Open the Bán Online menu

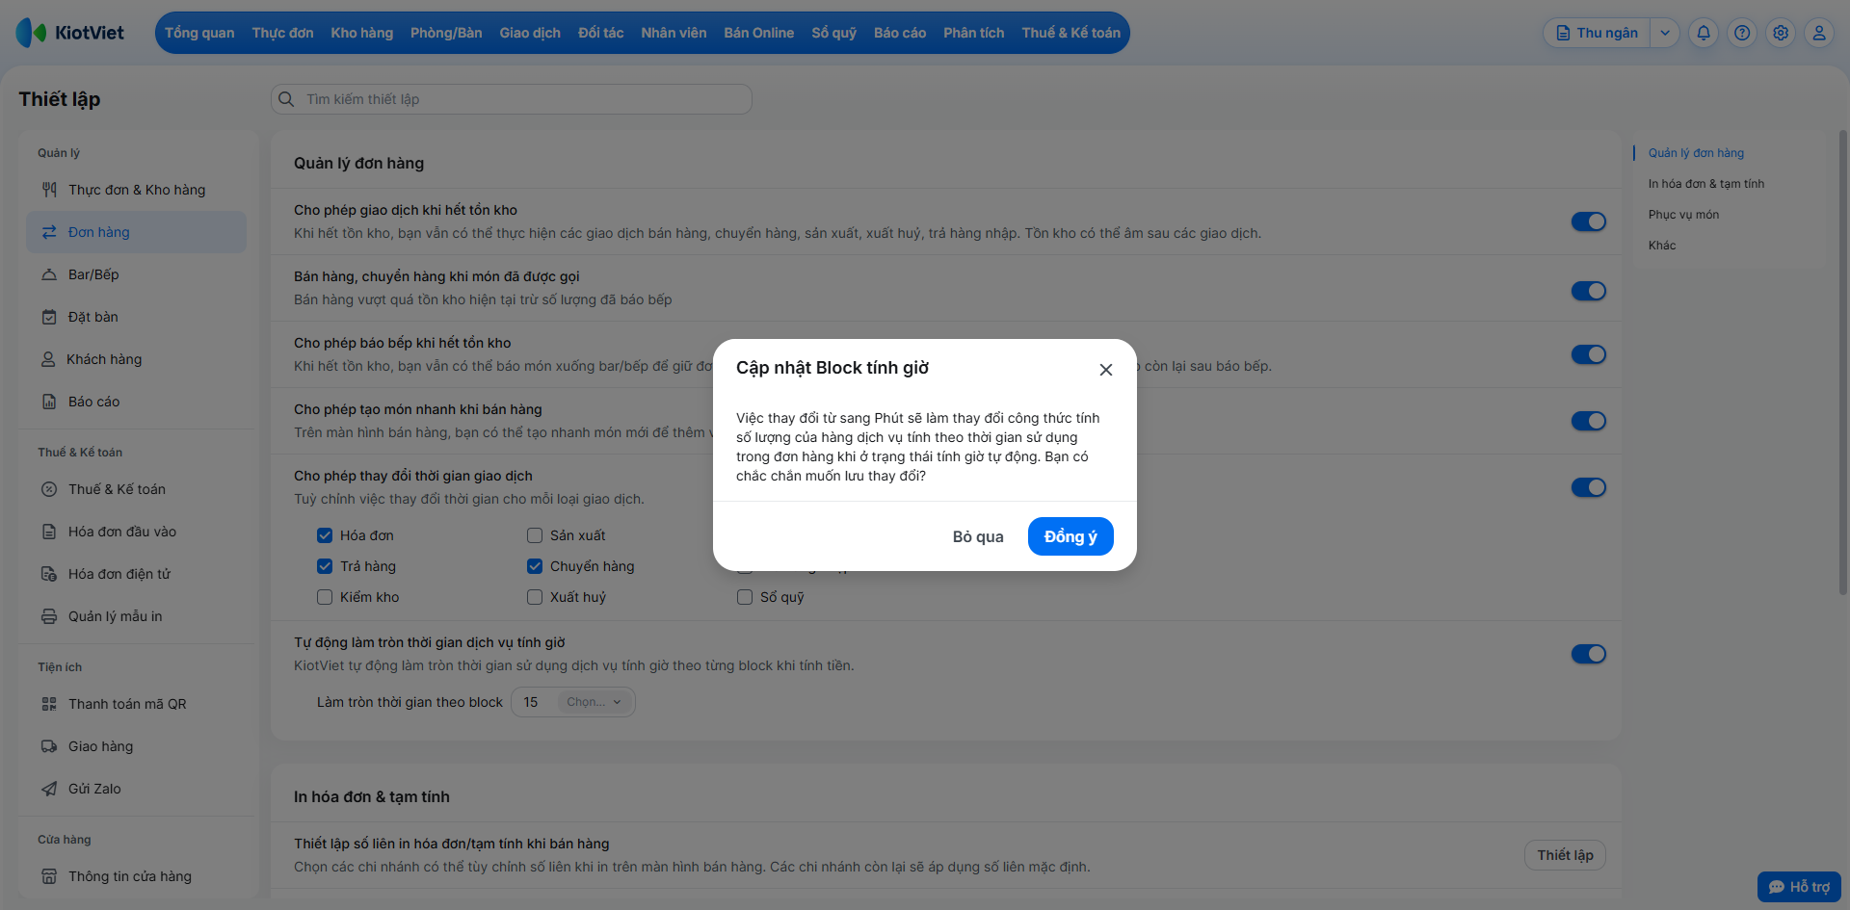[x=759, y=33]
